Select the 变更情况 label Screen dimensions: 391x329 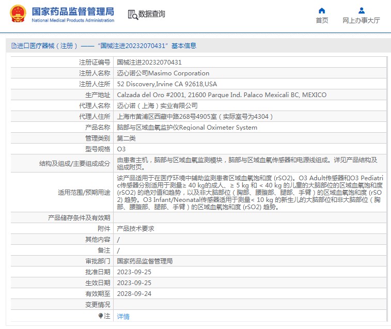(x=98, y=305)
